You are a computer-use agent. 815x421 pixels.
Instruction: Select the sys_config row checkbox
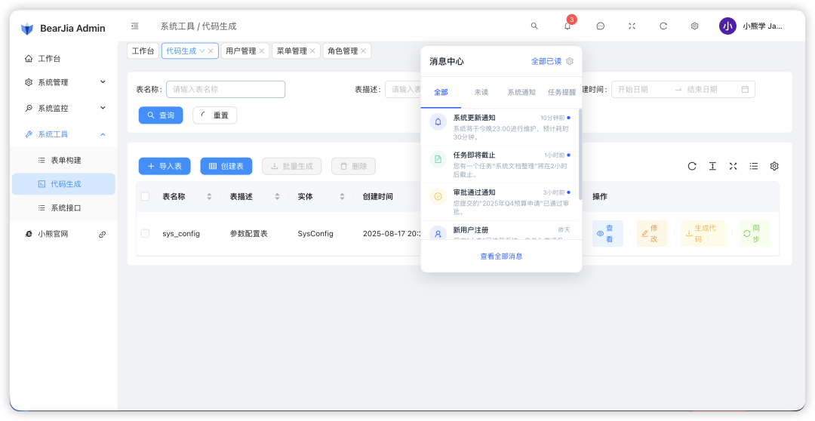click(x=145, y=234)
